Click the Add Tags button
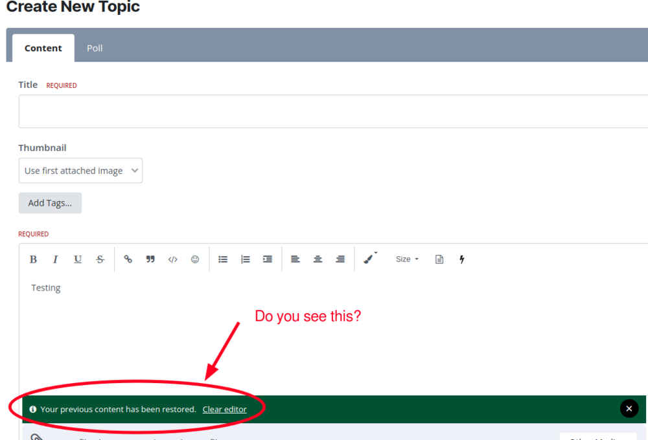The width and height of the screenshot is (648, 440). coord(50,203)
